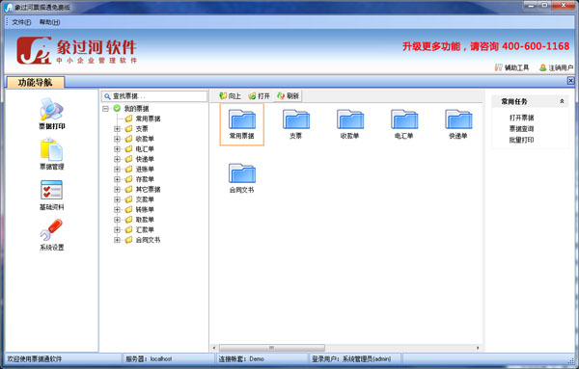Select the large 常用票据 folder in content pane
The height and width of the screenshot is (369, 579).
242,124
